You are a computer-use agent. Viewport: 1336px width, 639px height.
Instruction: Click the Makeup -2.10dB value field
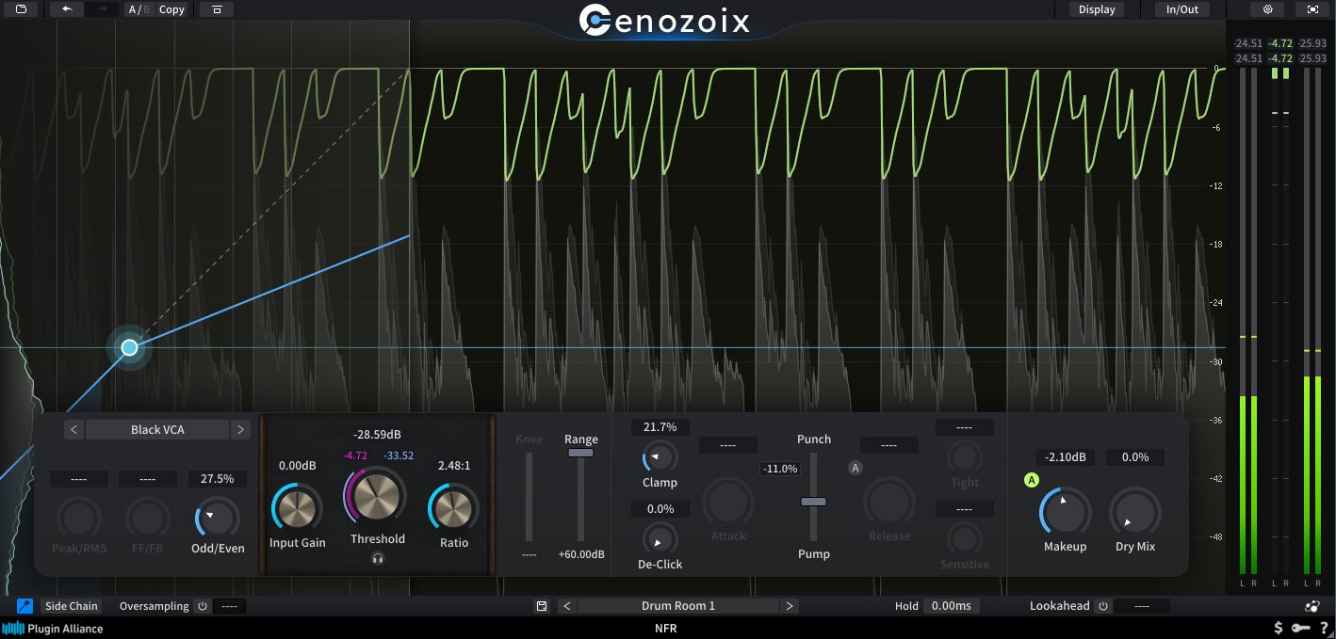coord(1066,457)
